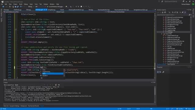The height and width of the screenshot is (110, 195).
Task: Click the Save All toolbar icon
Action: (x=18, y=7)
